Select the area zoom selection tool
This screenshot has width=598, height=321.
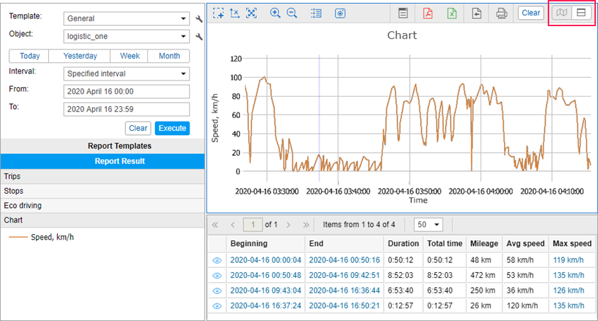219,13
